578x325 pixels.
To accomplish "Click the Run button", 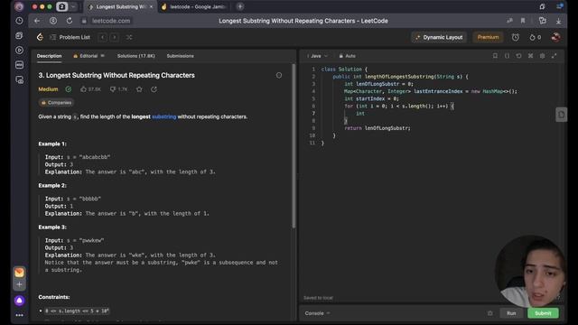I will click(x=511, y=313).
